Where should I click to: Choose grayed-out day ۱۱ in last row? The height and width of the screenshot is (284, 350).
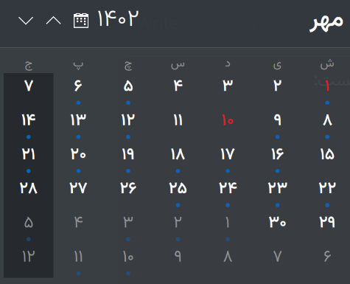(x=78, y=257)
